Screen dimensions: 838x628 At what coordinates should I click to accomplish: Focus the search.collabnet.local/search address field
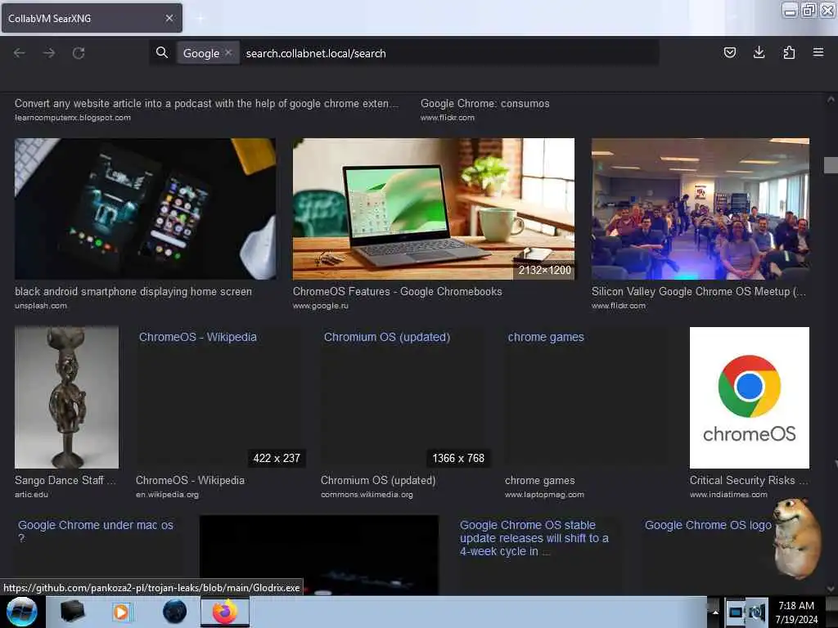coord(449,53)
